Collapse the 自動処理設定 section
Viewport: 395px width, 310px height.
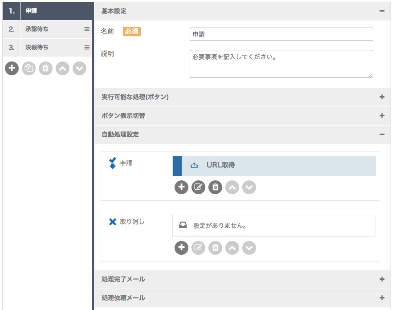[382, 135]
